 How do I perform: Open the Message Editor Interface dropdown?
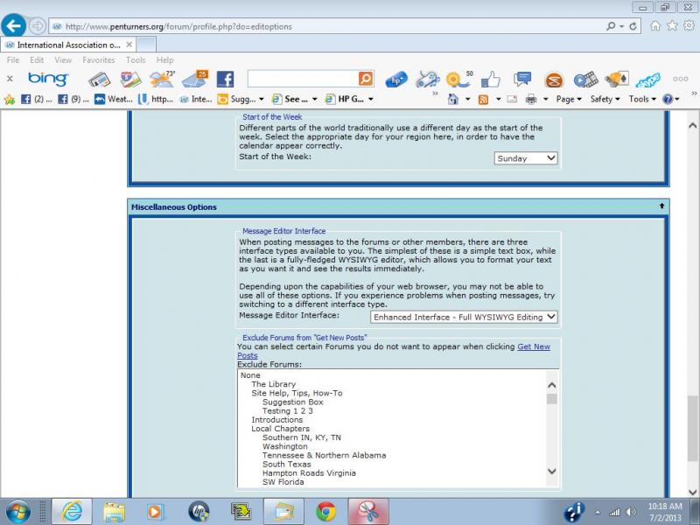pos(464,318)
